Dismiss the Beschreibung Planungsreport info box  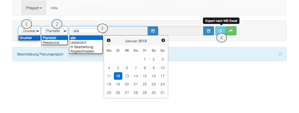280,54
